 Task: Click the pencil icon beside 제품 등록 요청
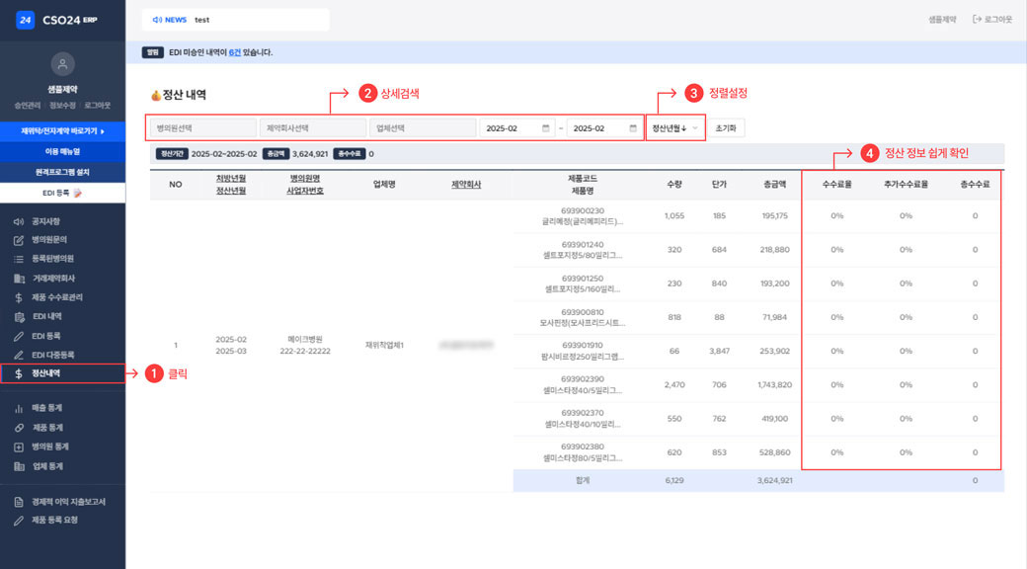pyautogui.click(x=19, y=521)
